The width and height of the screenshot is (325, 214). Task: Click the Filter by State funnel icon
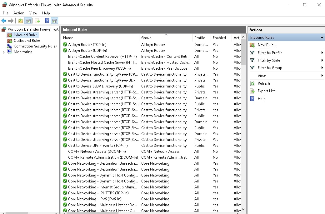252,60
